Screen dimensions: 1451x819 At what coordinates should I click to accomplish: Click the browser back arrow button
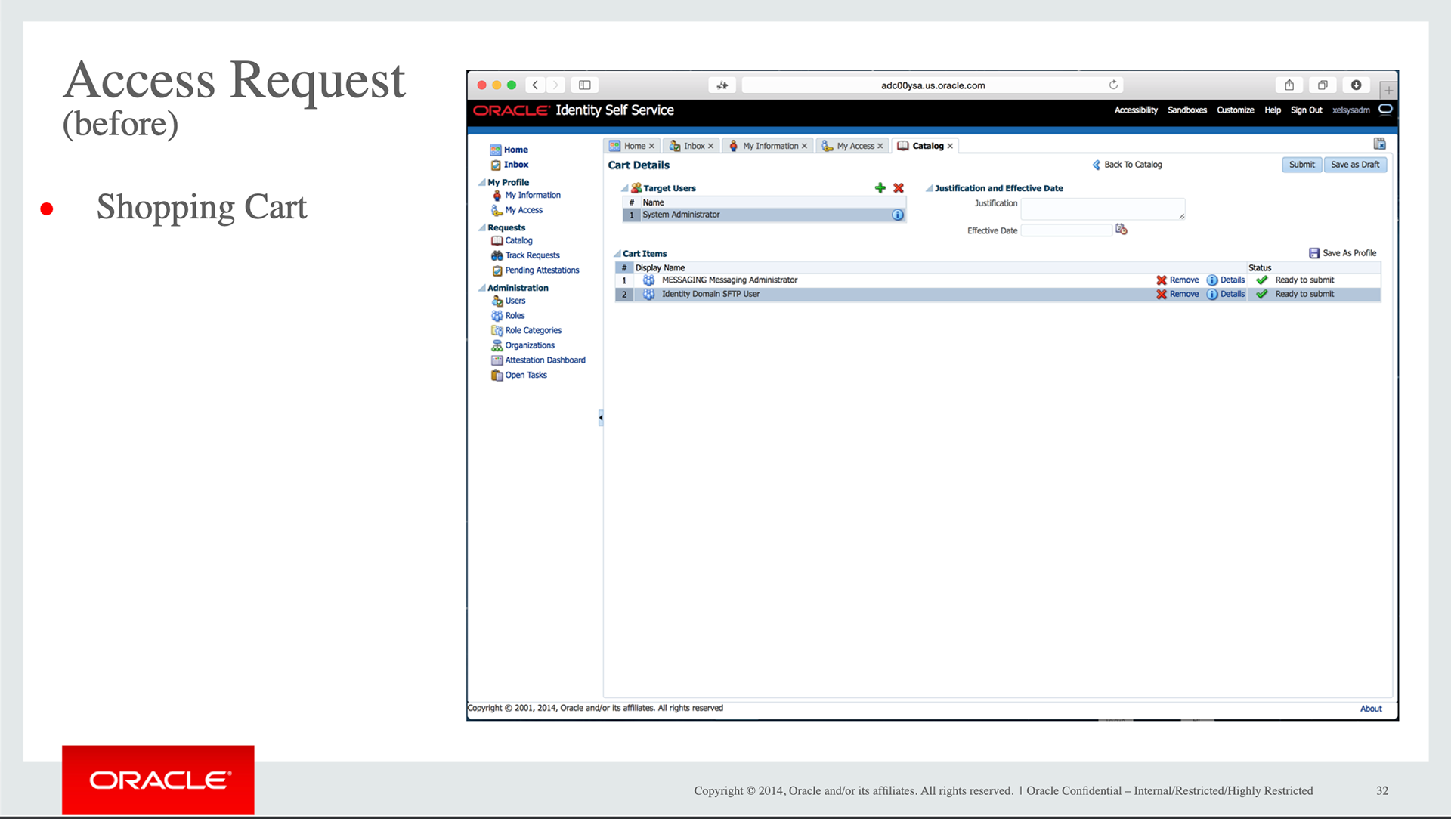[535, 85]
